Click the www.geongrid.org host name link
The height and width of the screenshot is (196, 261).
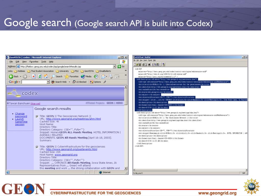click(66, 155)
